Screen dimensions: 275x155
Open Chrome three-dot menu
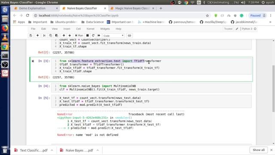(271, 15)
